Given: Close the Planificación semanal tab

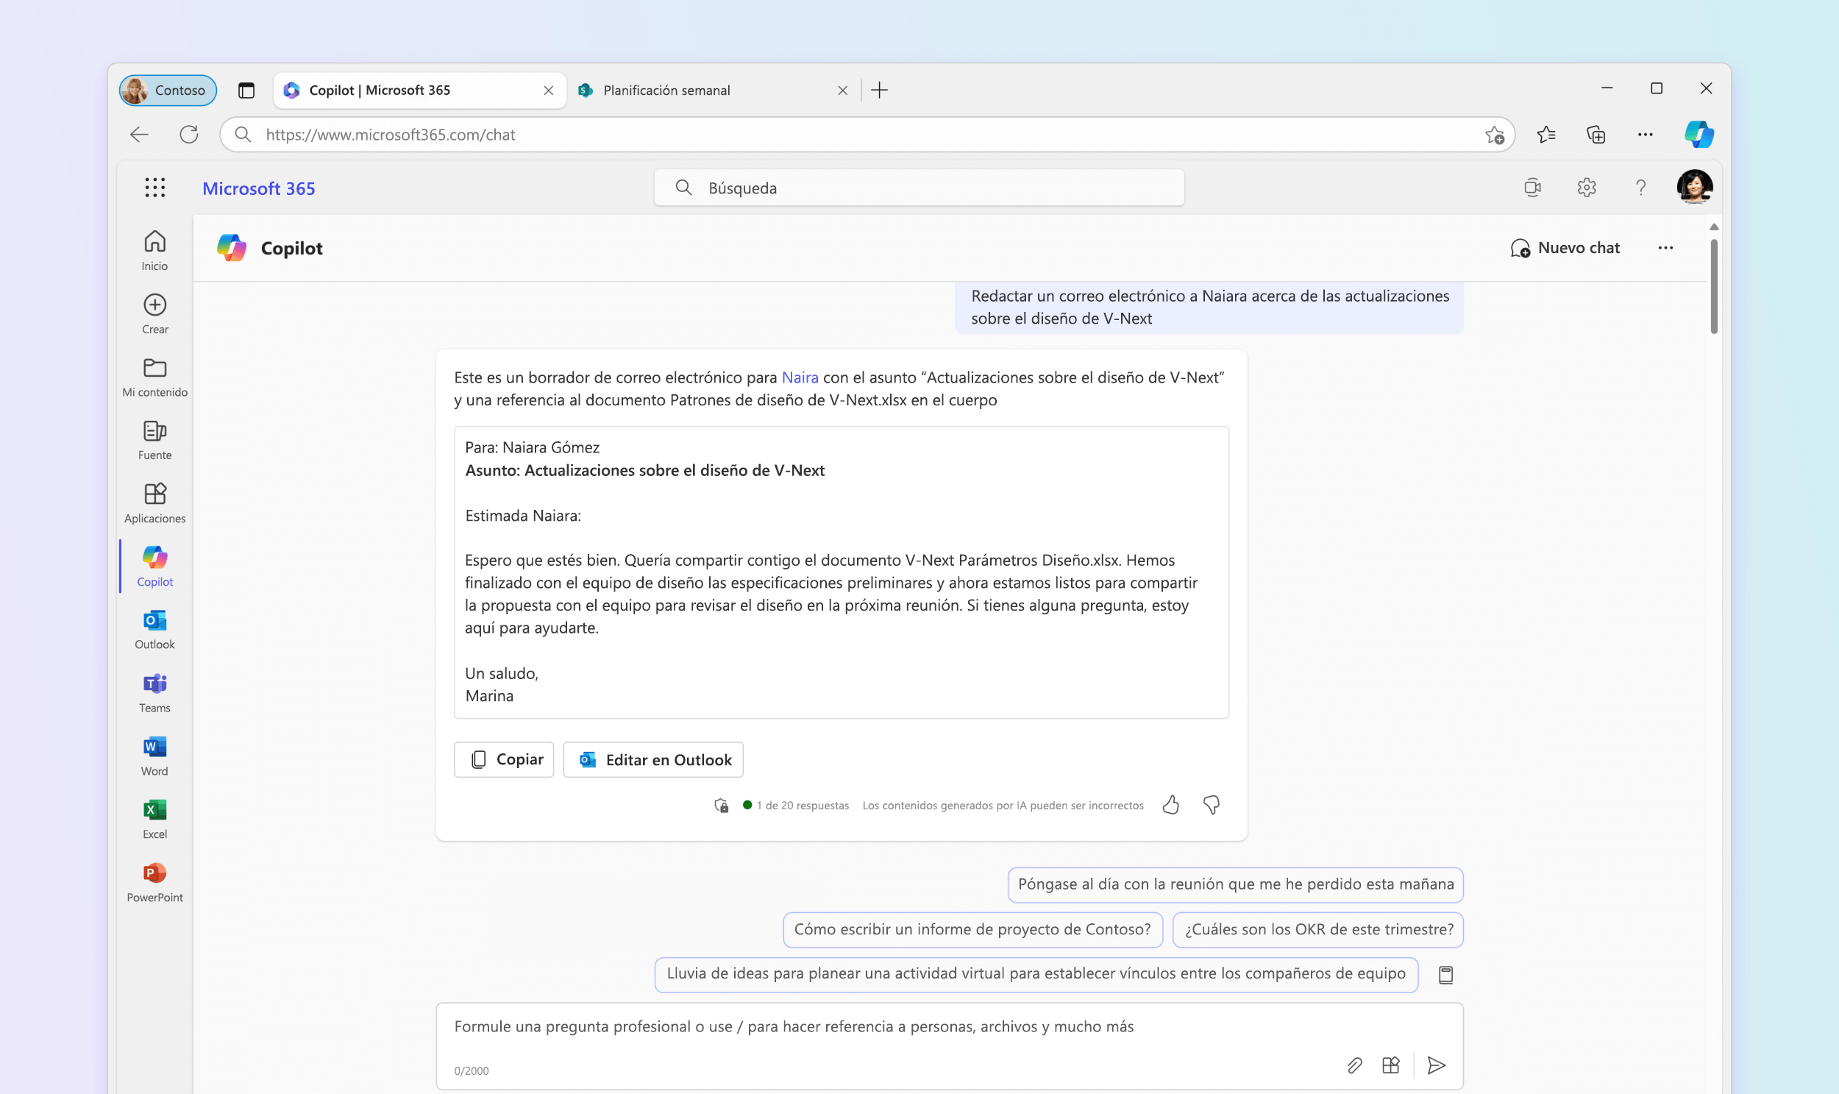Looking at the screenshot, I should point(842,90).
